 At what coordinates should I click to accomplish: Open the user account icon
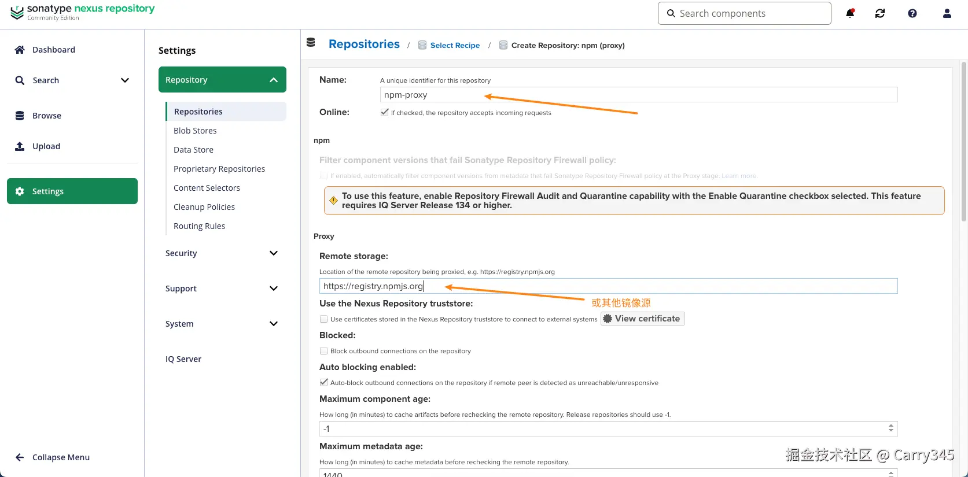pyautogui.click(x=947, y=13)
